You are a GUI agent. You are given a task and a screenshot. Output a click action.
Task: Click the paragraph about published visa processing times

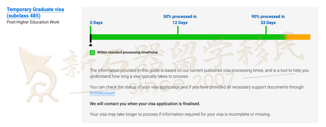pyautogui.click(x=199, y=73)
